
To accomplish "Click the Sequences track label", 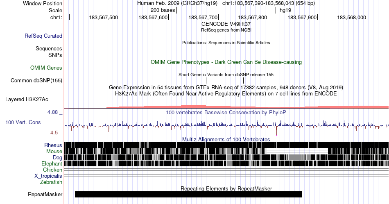I will (x=49, y=48).
